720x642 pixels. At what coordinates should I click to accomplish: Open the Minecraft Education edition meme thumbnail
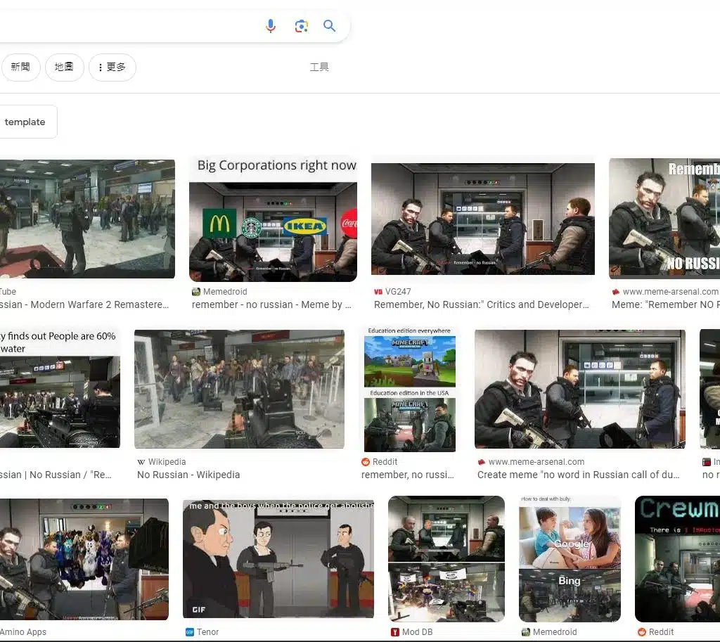tap(410, 390)
